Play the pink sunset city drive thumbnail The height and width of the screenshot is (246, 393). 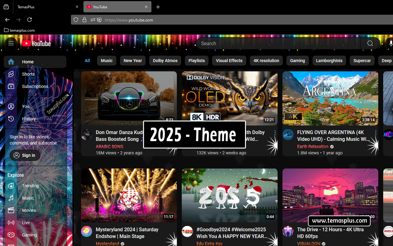tap(330, 195)
